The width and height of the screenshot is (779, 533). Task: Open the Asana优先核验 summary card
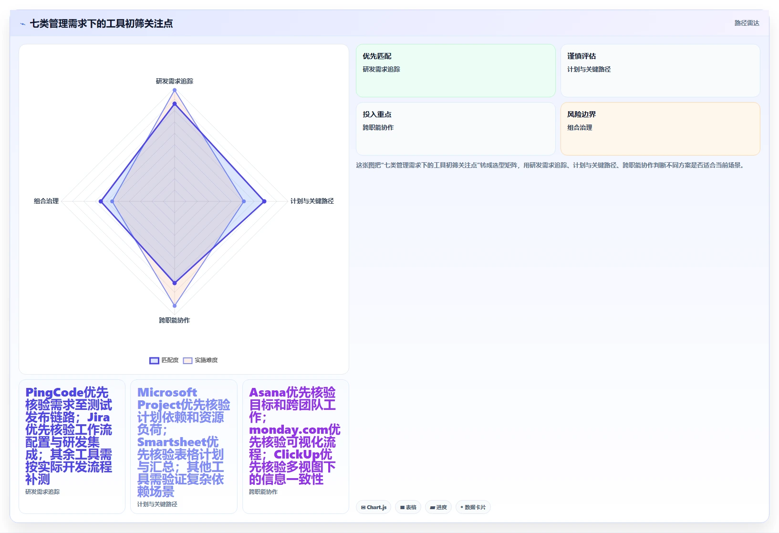(296, 447)
